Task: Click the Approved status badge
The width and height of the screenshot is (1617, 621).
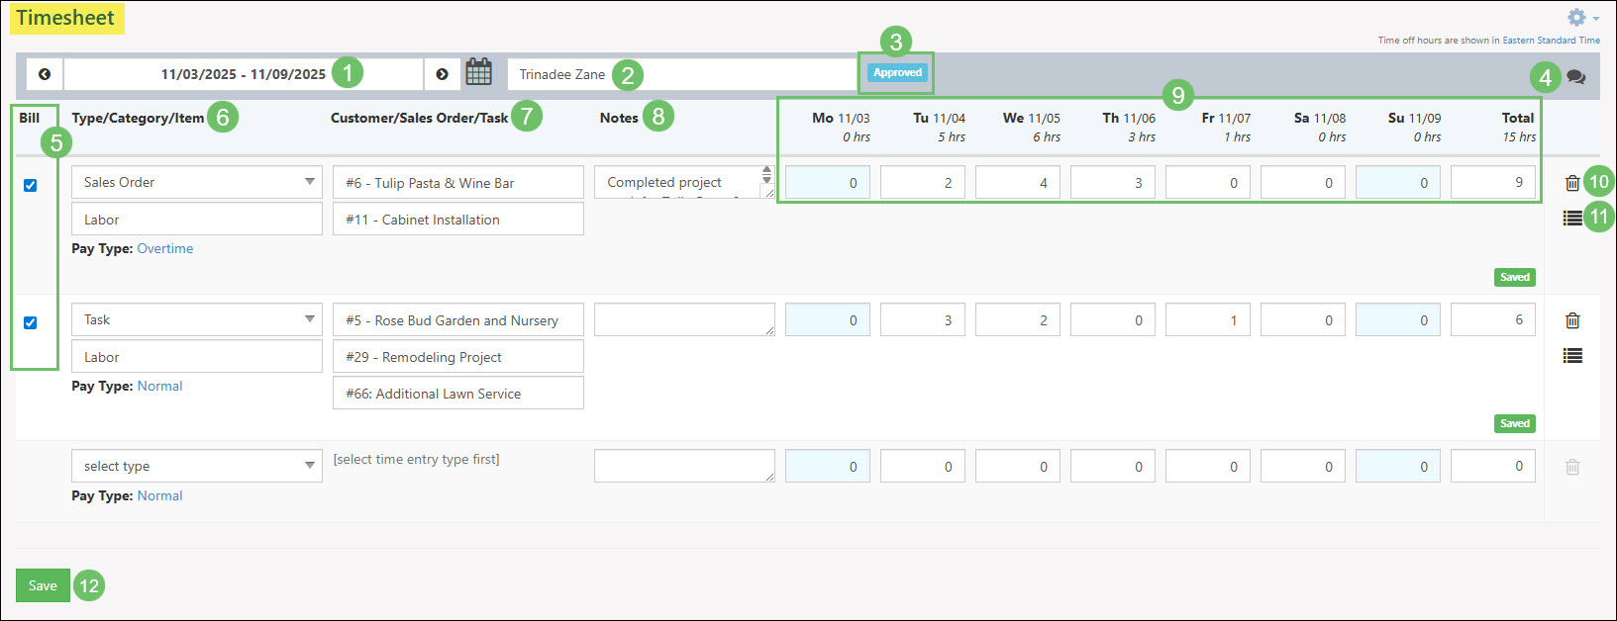Action: [x=897, y=72]
